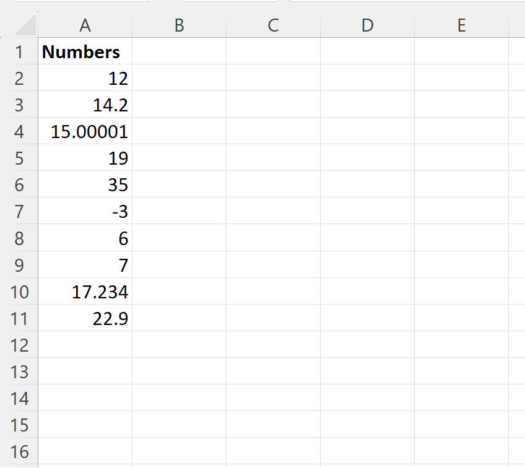Select row header 1
The width and height of the screenshot is (525, 468).
[19, 52]
